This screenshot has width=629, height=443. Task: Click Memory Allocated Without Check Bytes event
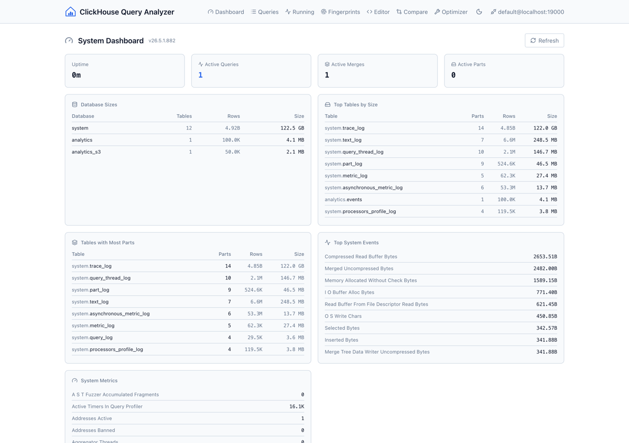(441, 280)
